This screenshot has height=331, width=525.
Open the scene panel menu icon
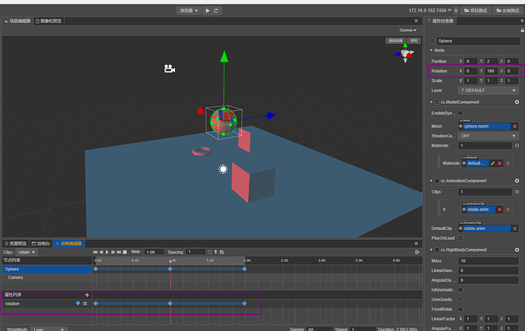tap(416, 21)
